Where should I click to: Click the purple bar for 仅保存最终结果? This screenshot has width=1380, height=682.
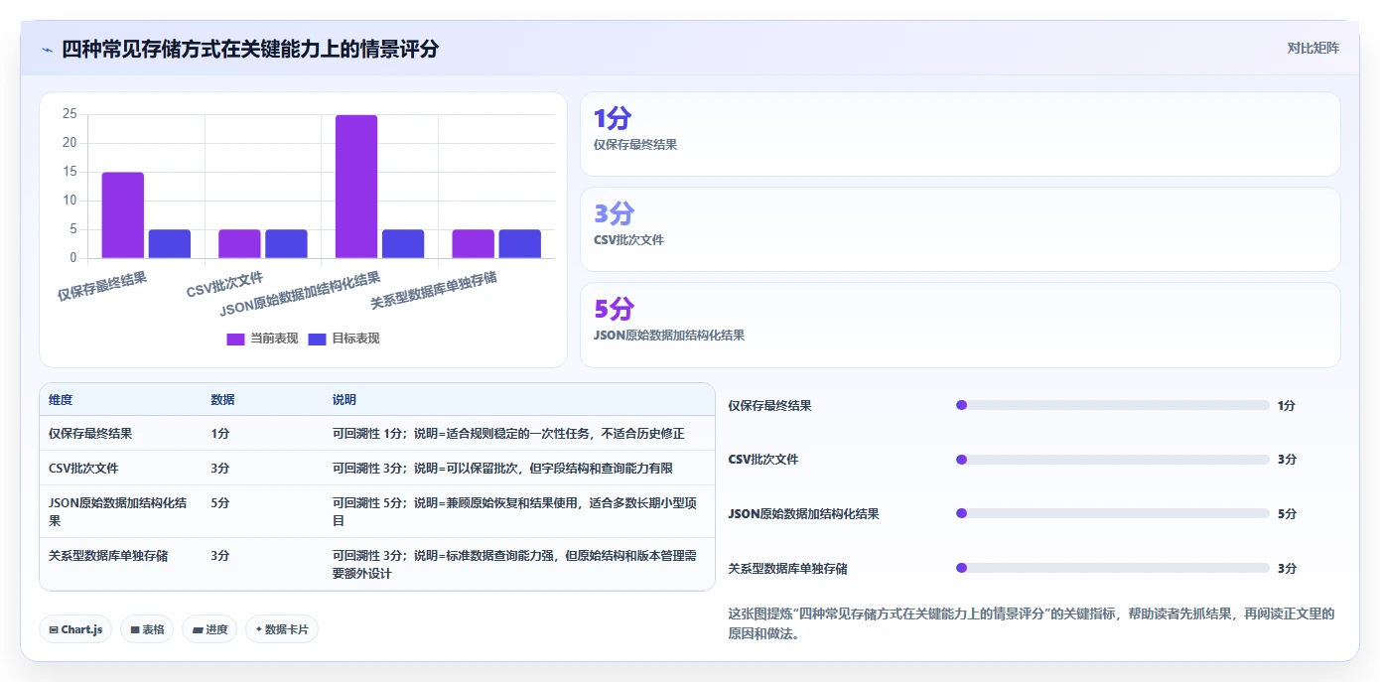(123, 215)
